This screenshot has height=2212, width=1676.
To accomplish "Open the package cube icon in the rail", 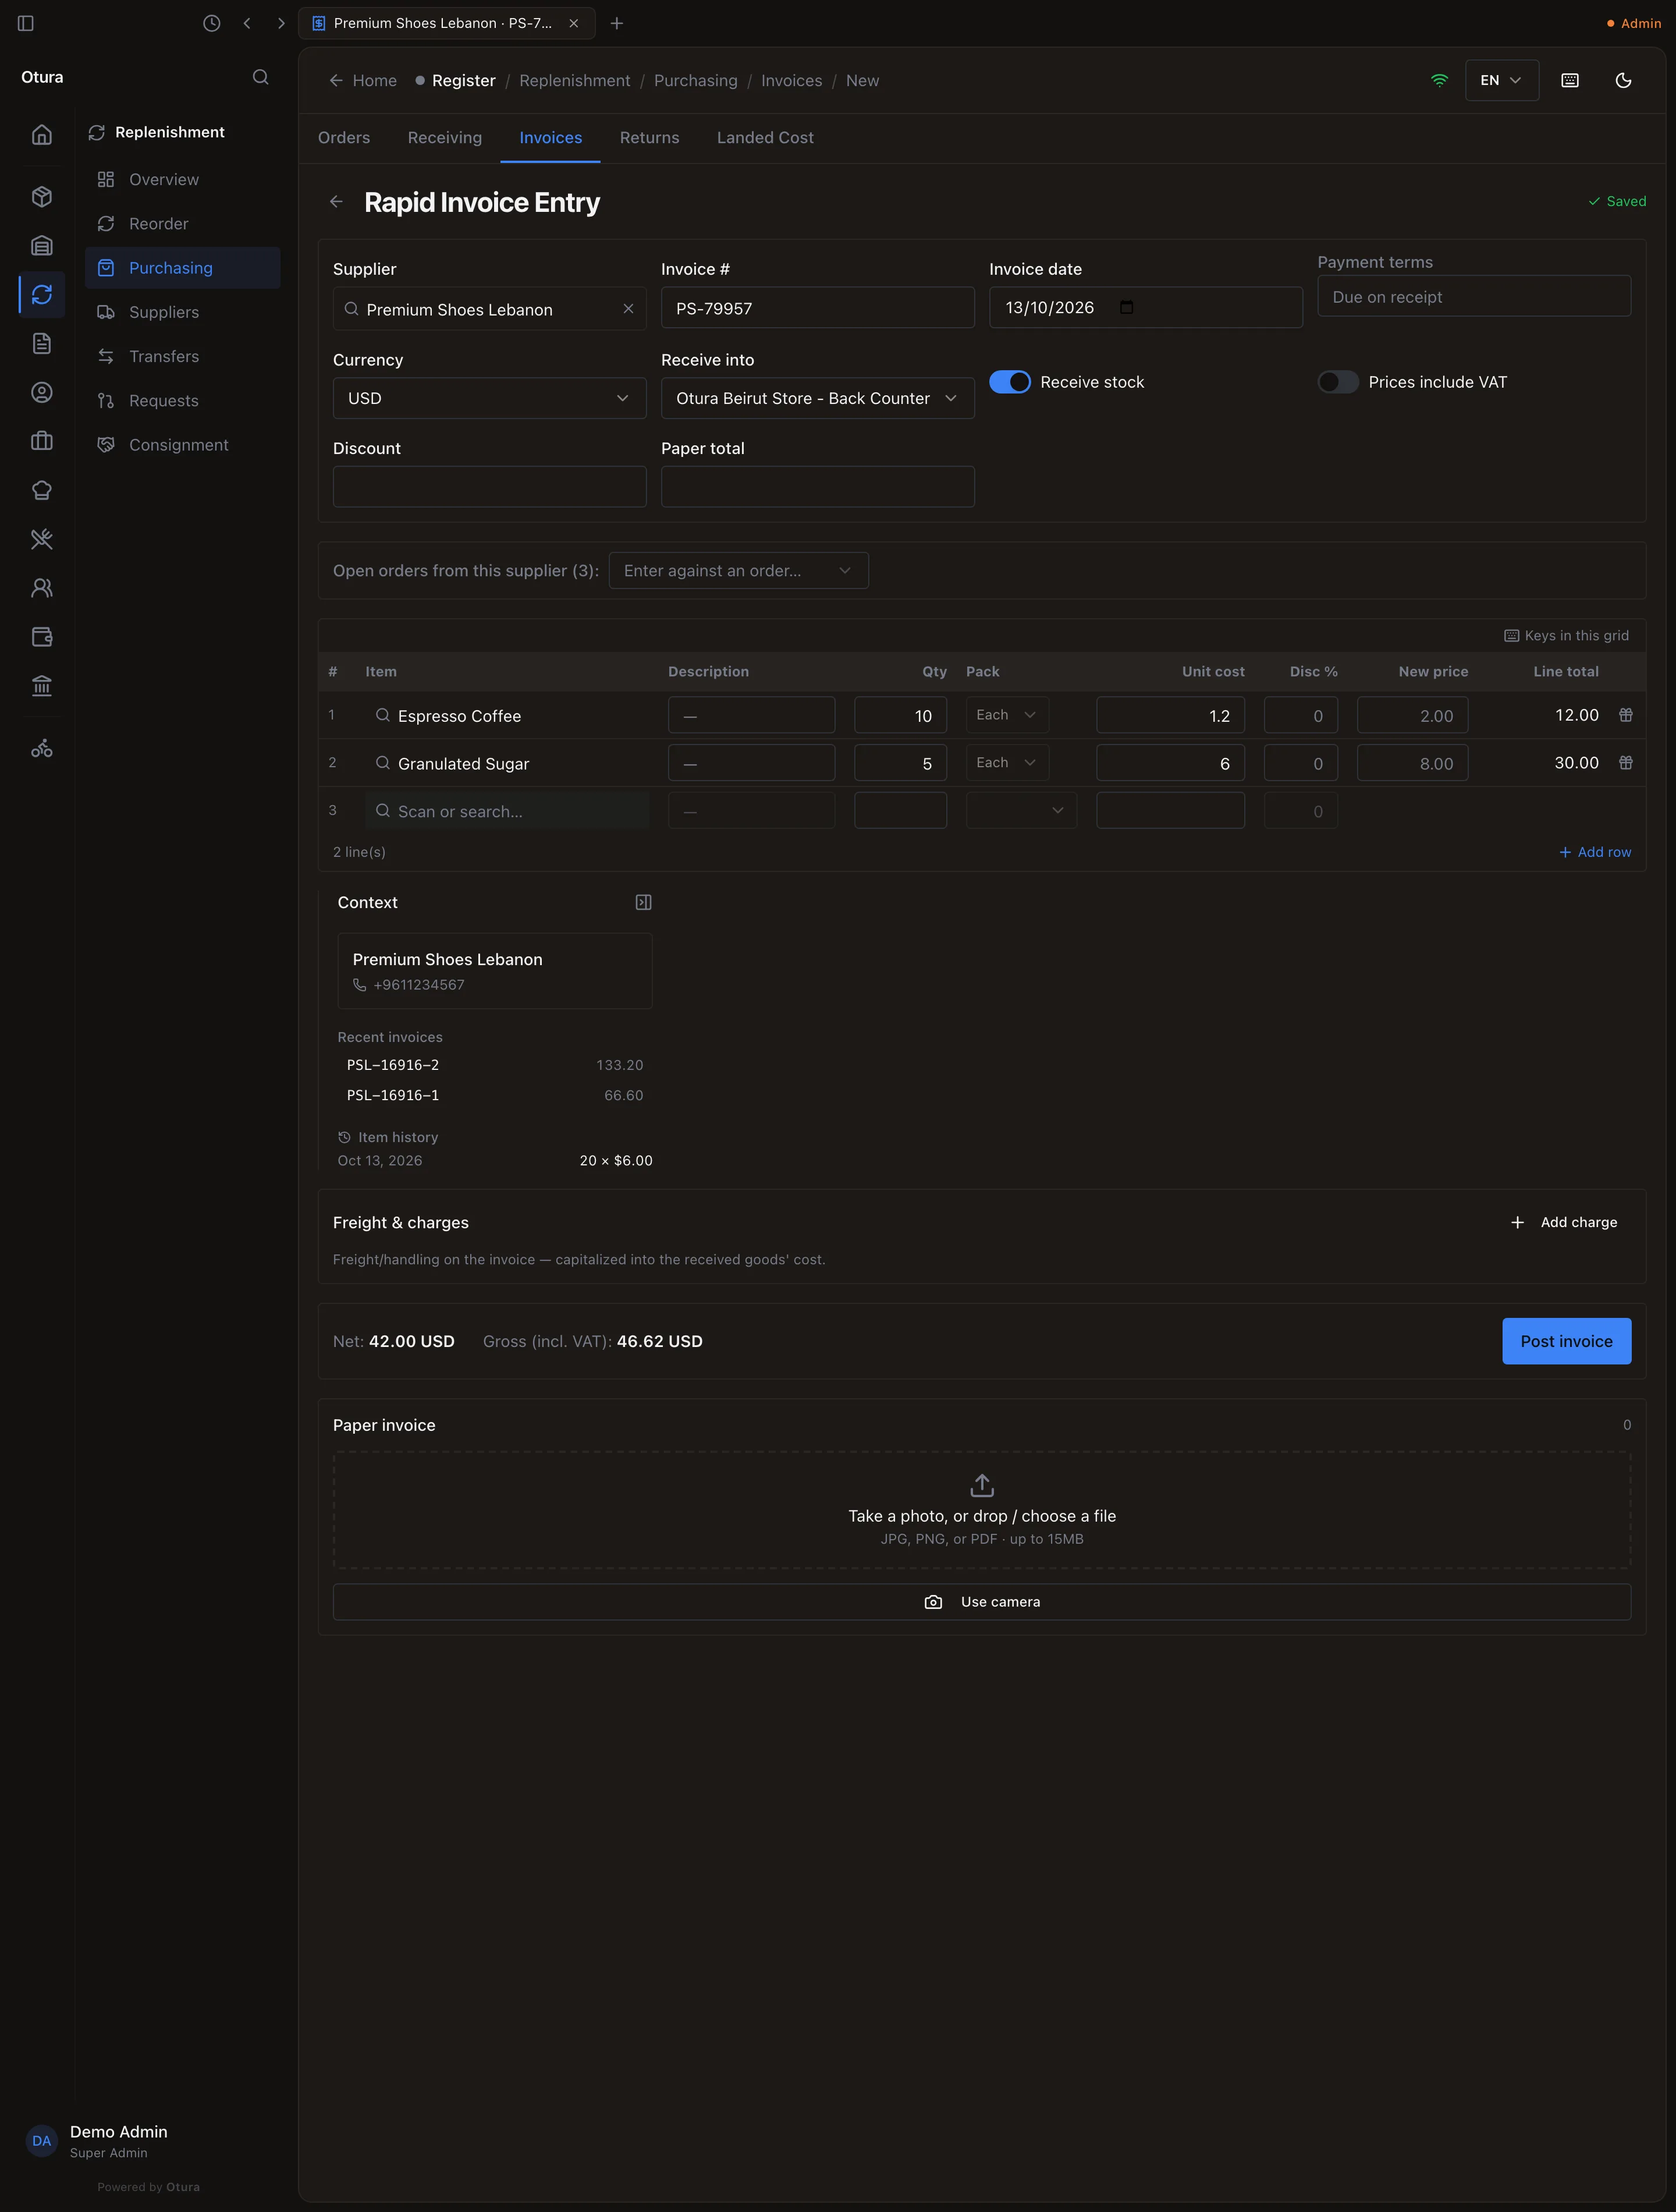I will [42, 197].
